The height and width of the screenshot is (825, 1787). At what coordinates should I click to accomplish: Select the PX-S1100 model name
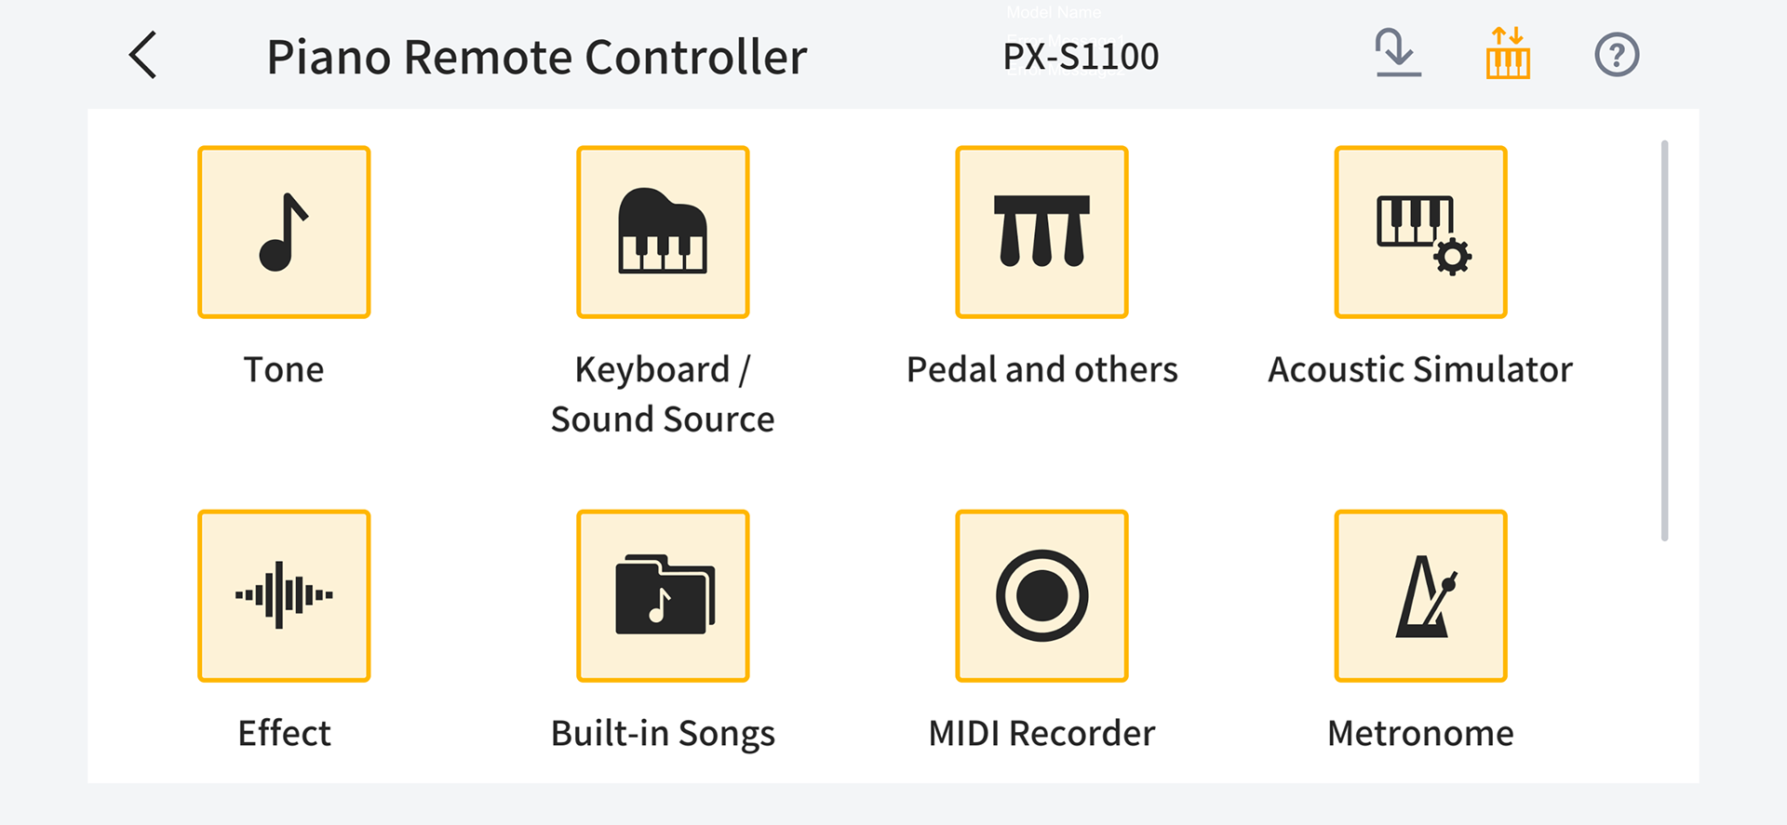click(x=1082, y=56)
